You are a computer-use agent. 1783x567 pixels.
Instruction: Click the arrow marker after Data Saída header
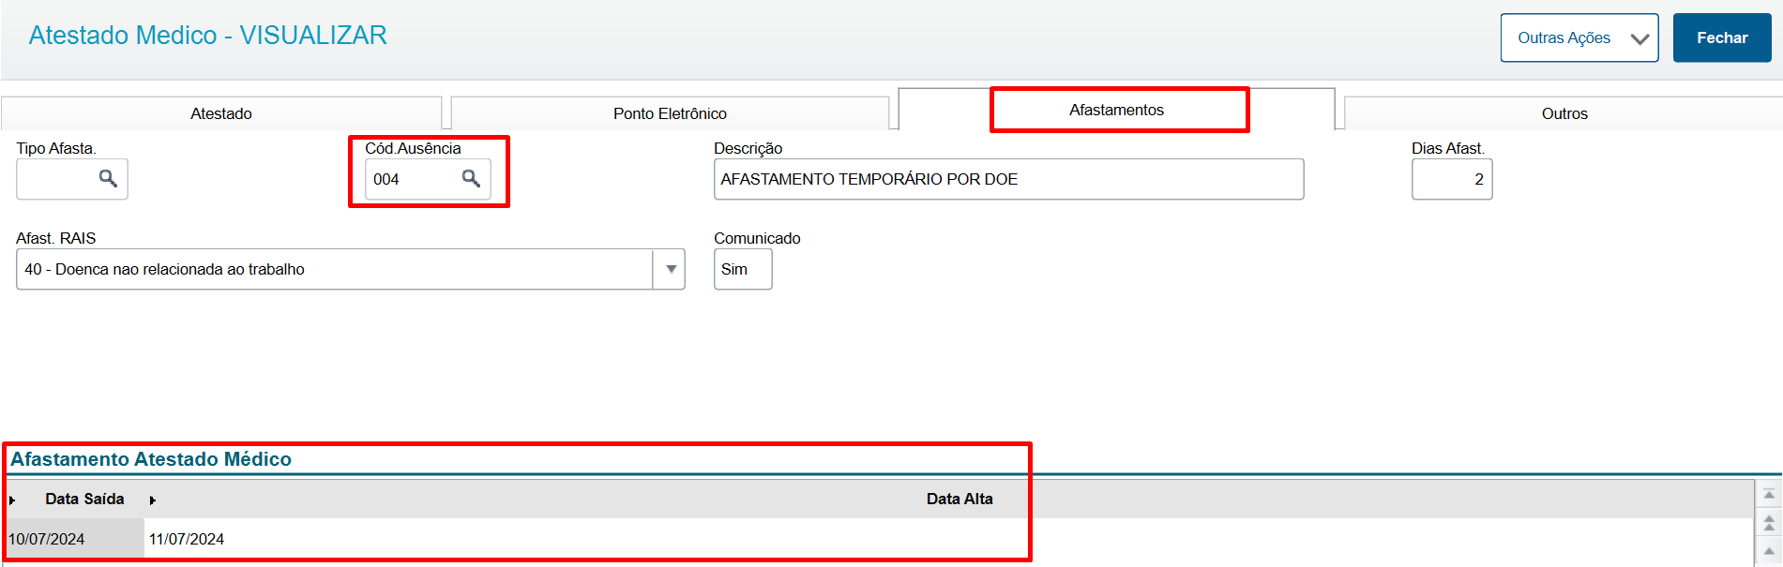[x=152, y=500]
